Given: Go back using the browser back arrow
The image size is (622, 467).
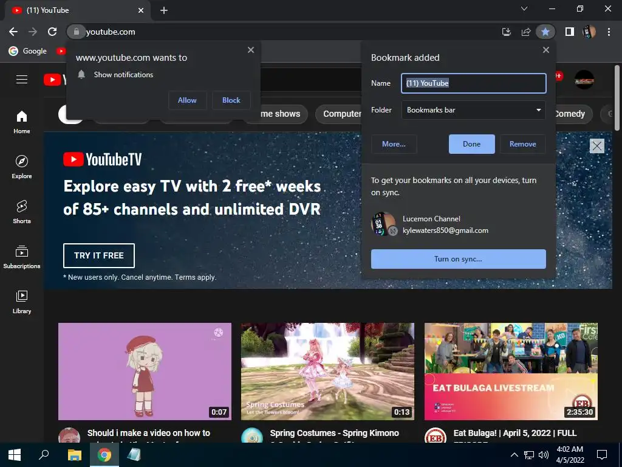Looking at the screenshot, I should pyautogui.click(x=13, y=32).
